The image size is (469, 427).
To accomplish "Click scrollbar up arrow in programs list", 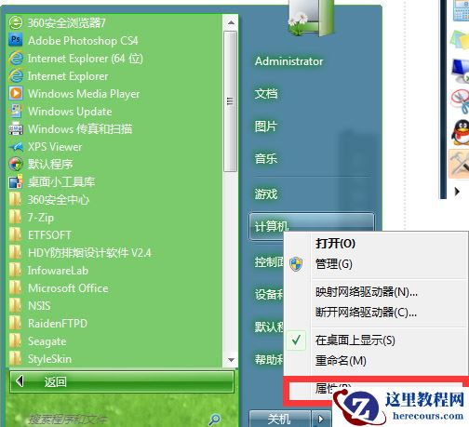I will pyautogui.click(x=231, y=22).
